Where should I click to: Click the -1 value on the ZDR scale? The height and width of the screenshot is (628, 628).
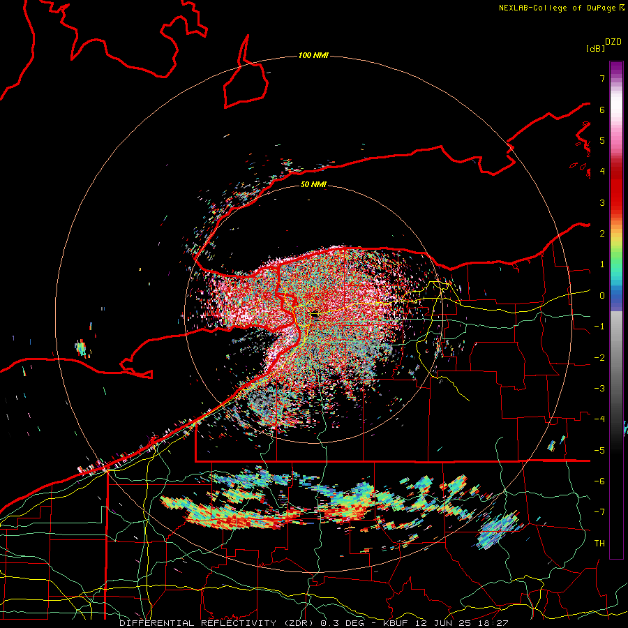599,327
